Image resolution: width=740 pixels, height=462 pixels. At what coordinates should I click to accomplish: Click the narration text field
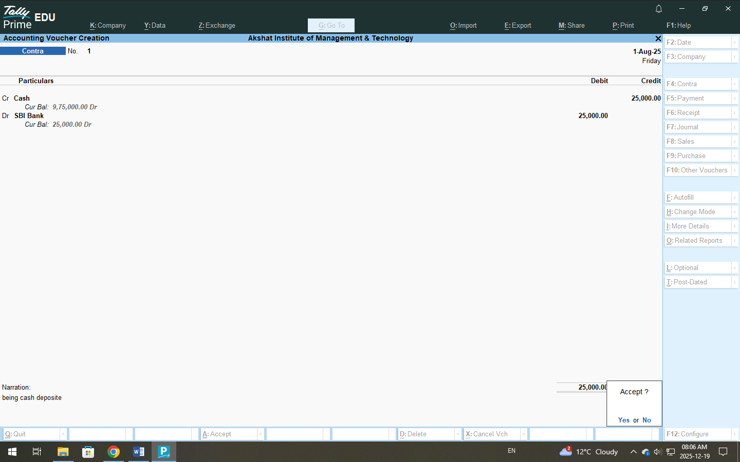154,398
